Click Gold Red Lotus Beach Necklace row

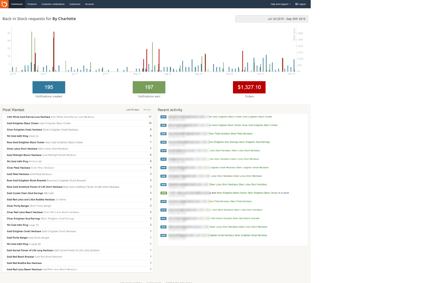pyautogui.click(x=24, y=269)
